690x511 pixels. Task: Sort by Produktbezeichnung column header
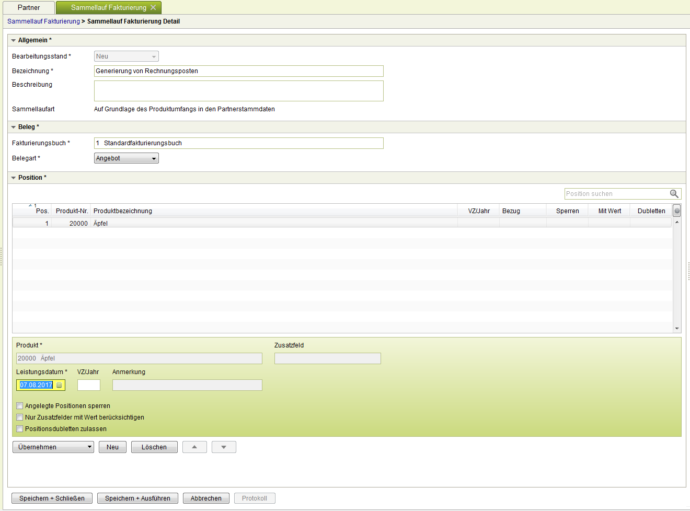(123, 211)
